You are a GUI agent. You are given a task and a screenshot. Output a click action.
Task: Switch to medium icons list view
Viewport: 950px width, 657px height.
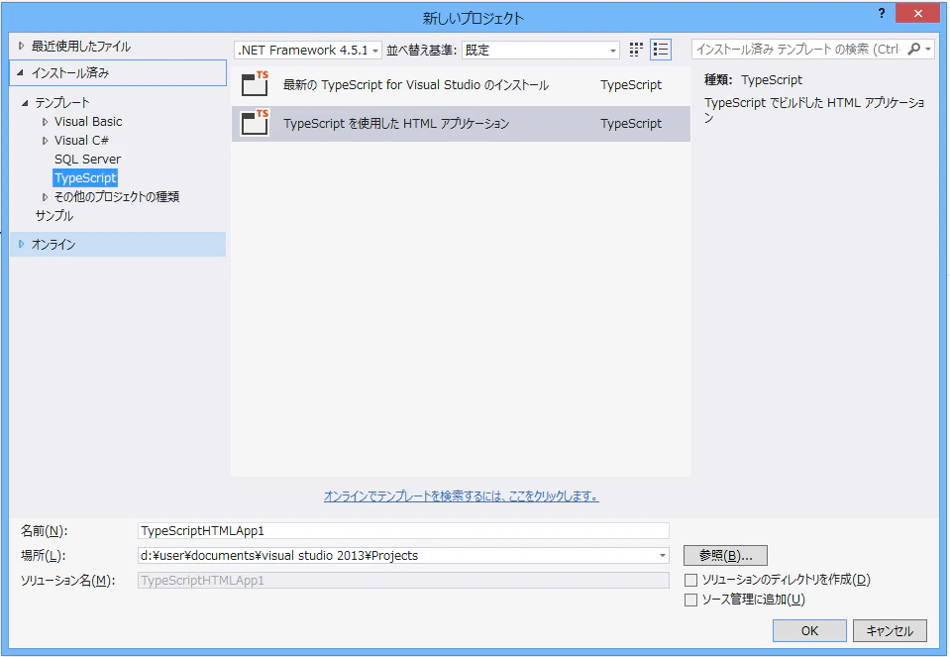click(x=661, y=50)
